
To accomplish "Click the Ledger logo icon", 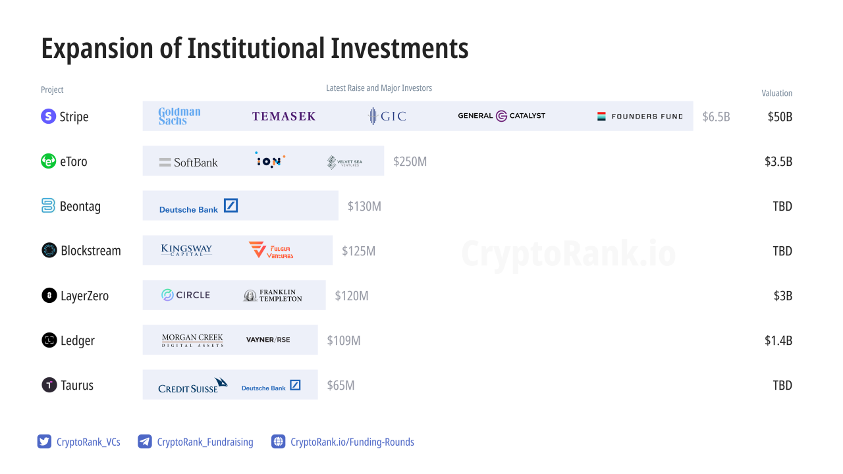I will (x=49, y=340).
